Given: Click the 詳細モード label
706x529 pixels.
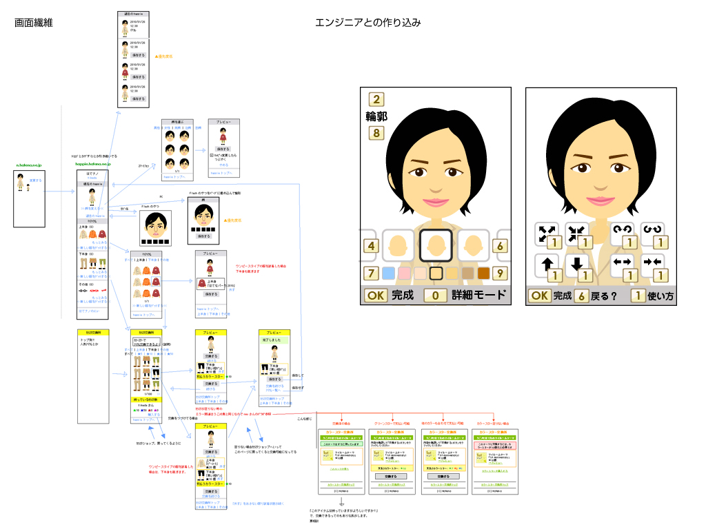Looking at the screenshot, I should click(479, 295).
